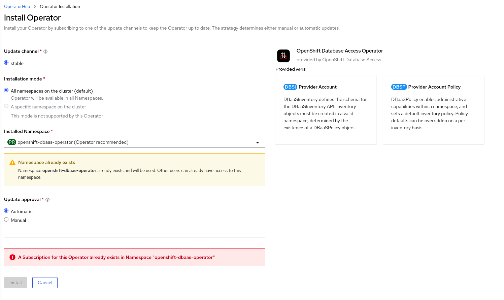The height and width of the screenshot is (300, 504).
Task: Open the Provider Account Policy API card
Action: (434, 110)
